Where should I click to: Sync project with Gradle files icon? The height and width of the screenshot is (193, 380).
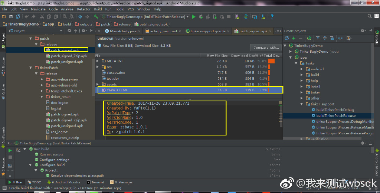(246, 16)
